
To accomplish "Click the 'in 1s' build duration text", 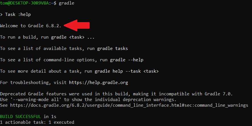I will 50,117.
